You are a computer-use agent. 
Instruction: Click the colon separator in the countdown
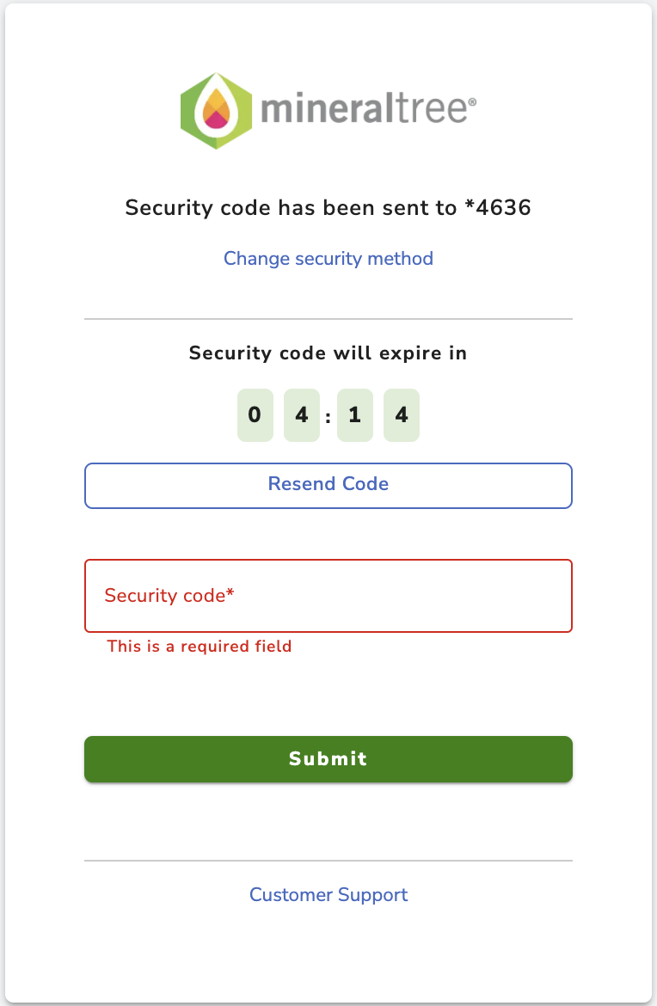pyautogui.click(x=328, y=418)
